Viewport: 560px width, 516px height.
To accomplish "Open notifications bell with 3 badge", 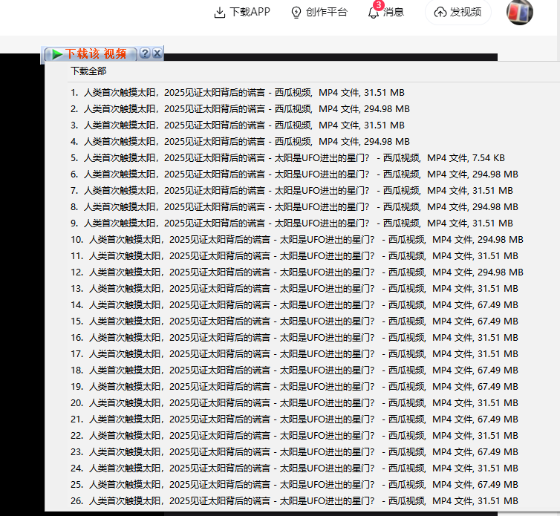I will [374, 11].
